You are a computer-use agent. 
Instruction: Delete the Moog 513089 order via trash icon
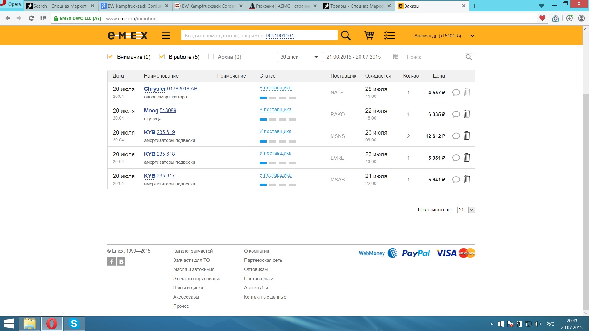467,114
